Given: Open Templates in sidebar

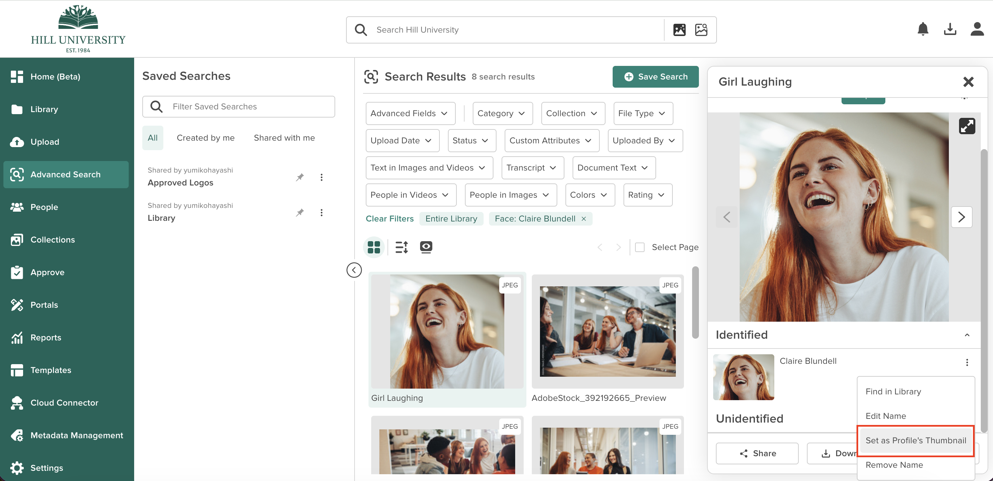Looking at the screenshot, I should 66,370.
